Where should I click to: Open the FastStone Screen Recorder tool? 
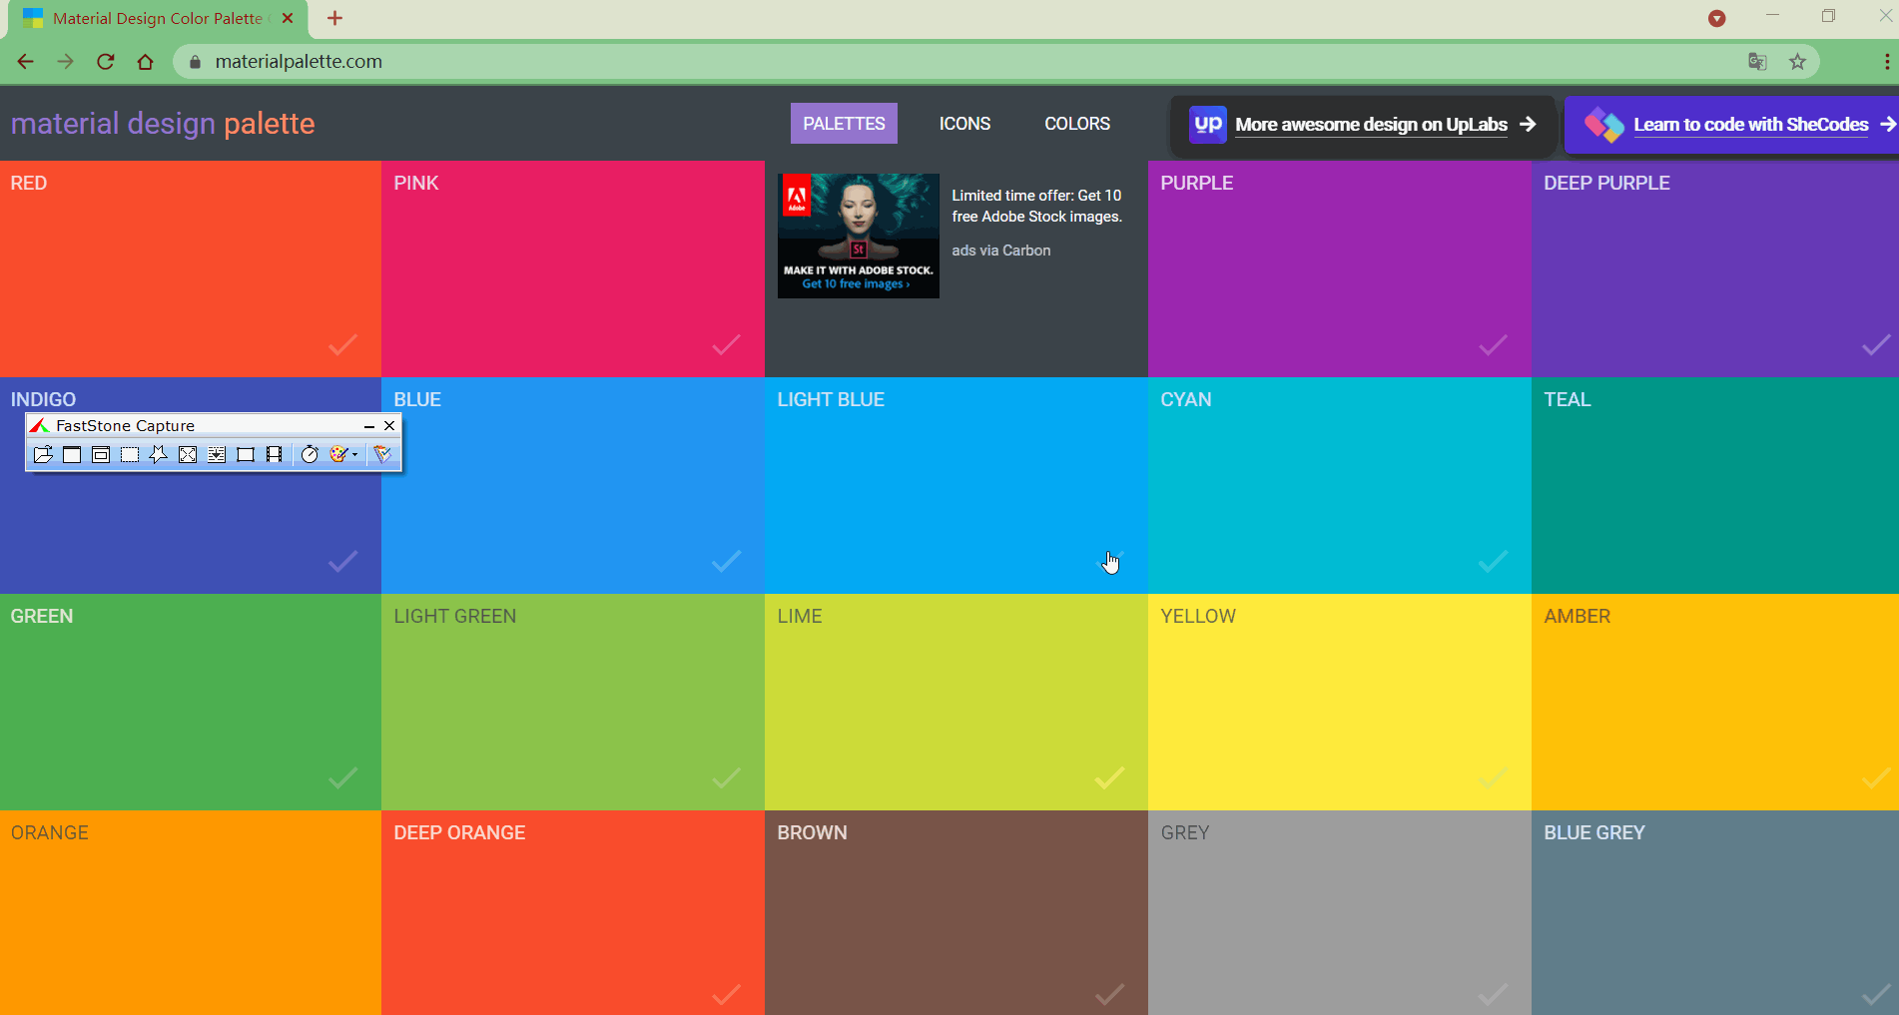(274, 455)
